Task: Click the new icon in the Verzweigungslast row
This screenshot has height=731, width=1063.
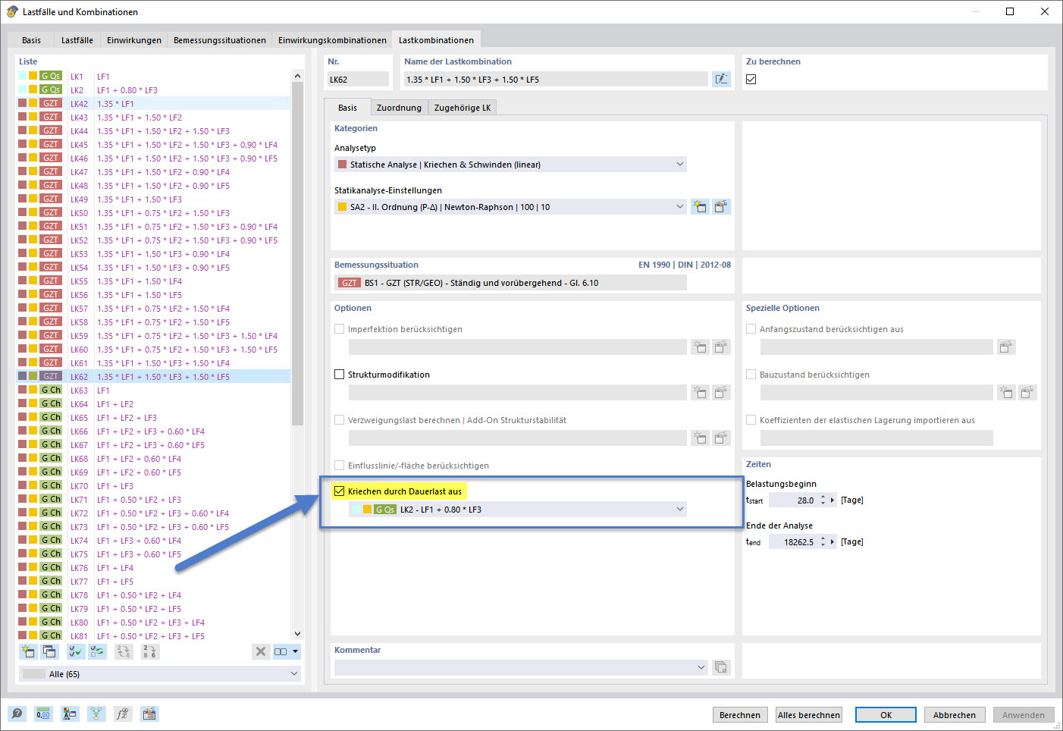Action: [x=700, y=438]
